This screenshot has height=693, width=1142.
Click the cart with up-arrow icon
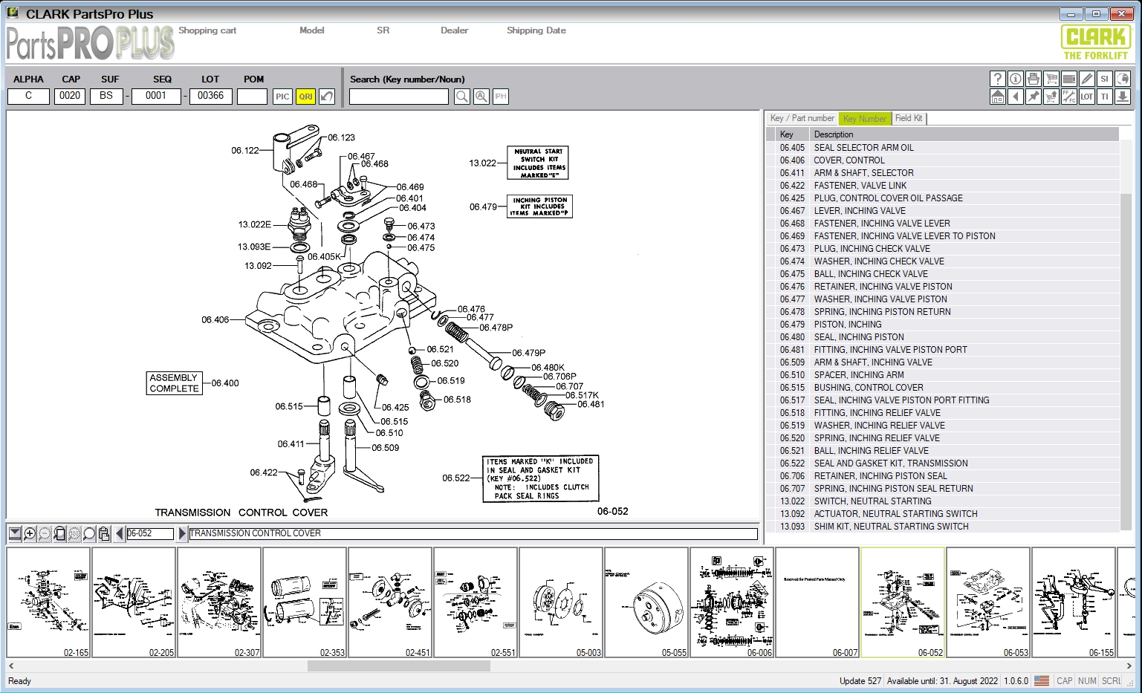pyautogui.click(x=1051, y=97)
